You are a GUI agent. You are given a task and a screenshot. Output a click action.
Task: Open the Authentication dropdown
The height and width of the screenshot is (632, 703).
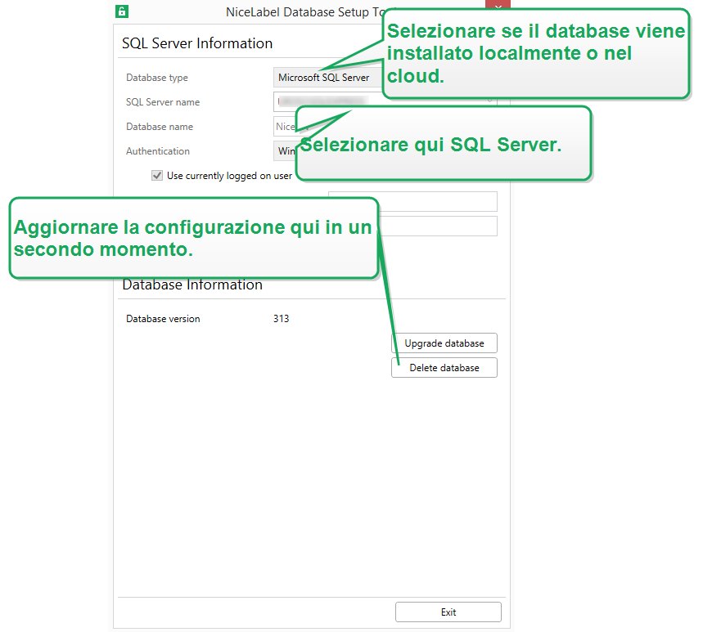[285, 151]
